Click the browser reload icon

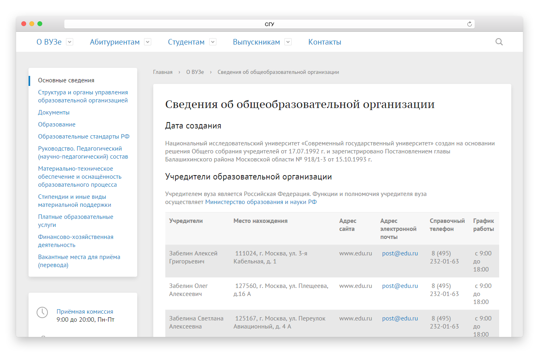click(469, 24)
